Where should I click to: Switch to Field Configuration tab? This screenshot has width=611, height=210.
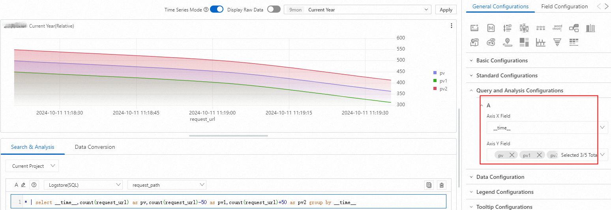564,6
